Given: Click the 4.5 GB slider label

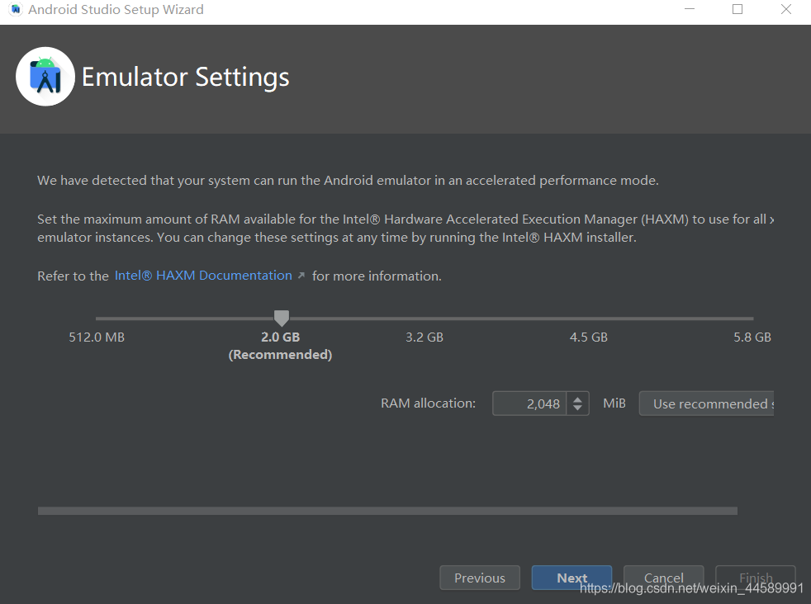Looking at the screenshot, I should [589, 337].
